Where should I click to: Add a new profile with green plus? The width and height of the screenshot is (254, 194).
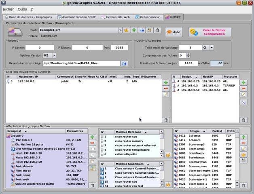pos(134,30)
